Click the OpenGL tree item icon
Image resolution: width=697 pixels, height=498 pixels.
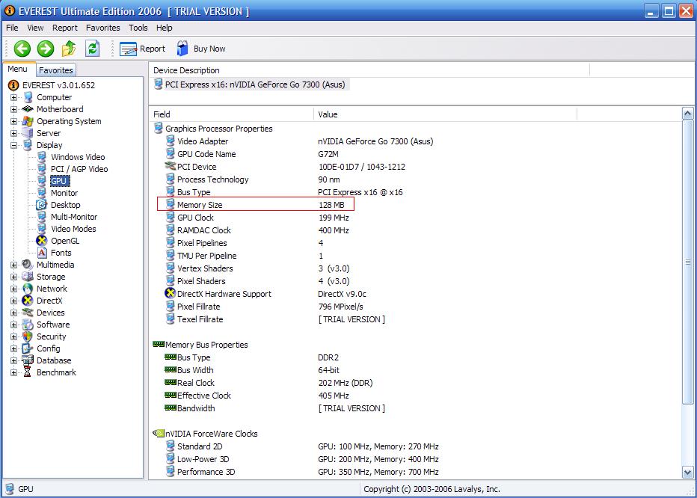[x=42, y=241]
